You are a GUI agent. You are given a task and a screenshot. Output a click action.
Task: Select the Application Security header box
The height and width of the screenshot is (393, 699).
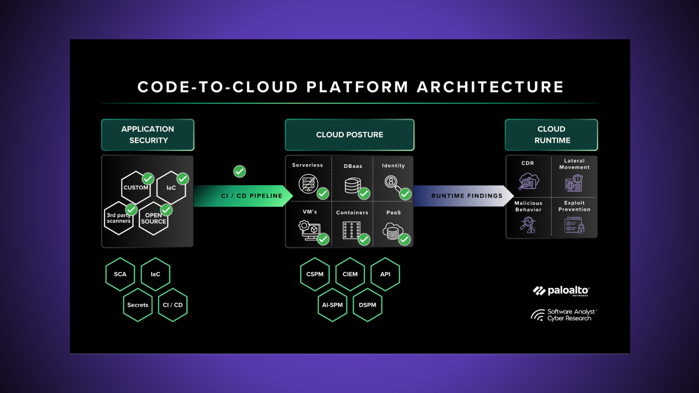click(x=148, y=135)
